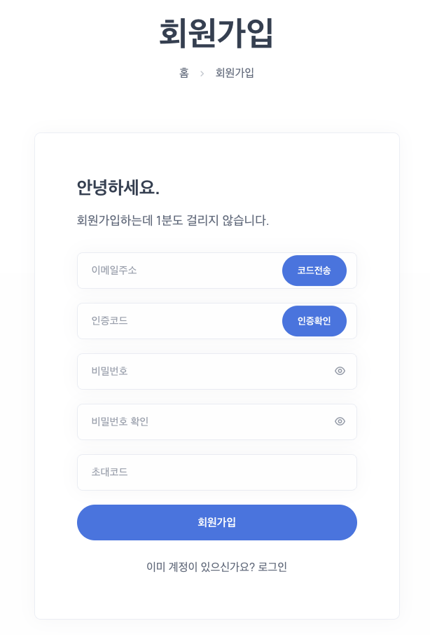Focus the 이메일주소 input field
Image resolution: width=430 pixels, height=635 pixels.
(179, 271)
